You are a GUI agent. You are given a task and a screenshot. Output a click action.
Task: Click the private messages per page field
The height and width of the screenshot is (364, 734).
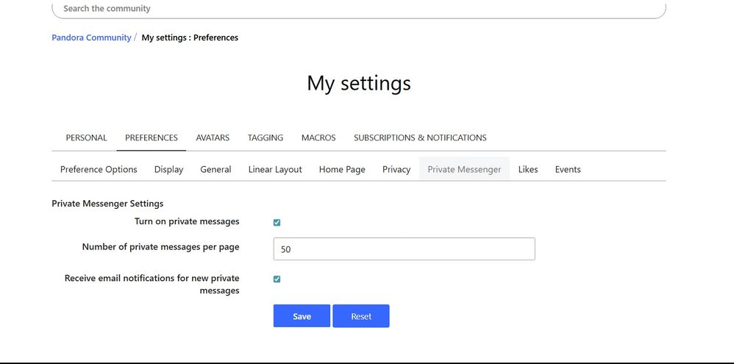[x=404, y=249]
